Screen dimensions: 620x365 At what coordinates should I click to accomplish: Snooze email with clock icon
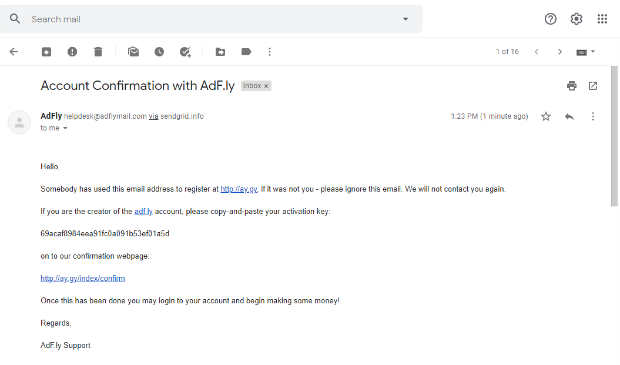coord(159,52)
